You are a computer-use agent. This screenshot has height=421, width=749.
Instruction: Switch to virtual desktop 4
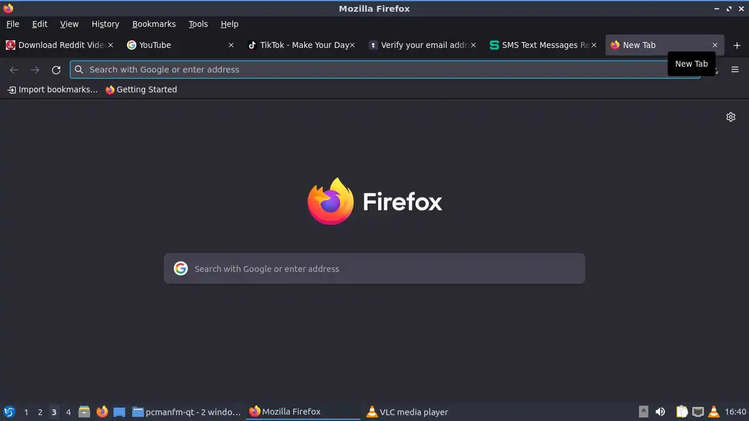click(x=68, y=412)
